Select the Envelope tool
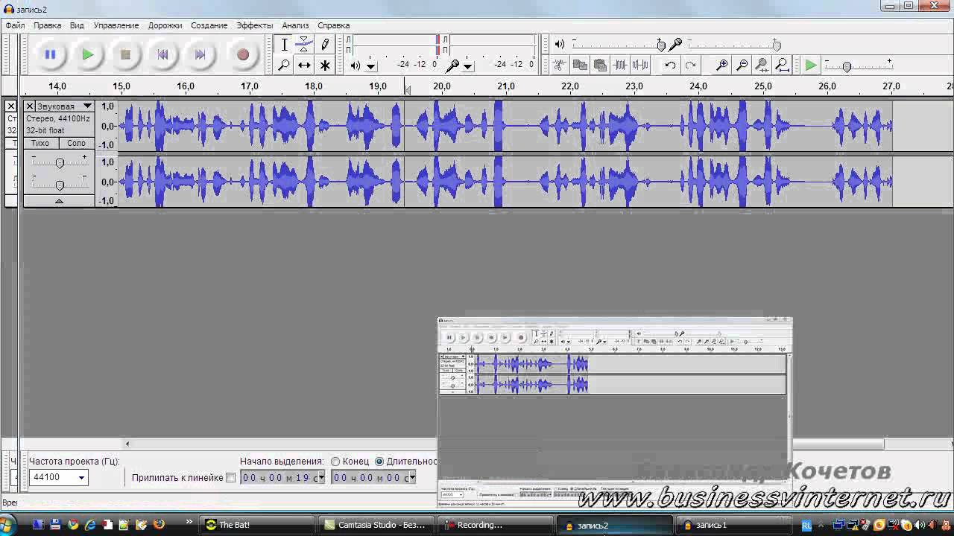This screenshot has width=954, height=536. tap(304, 45)
